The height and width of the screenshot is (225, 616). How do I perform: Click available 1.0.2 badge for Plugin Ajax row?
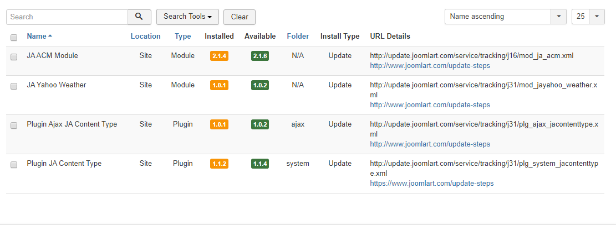tap(259, 124)
